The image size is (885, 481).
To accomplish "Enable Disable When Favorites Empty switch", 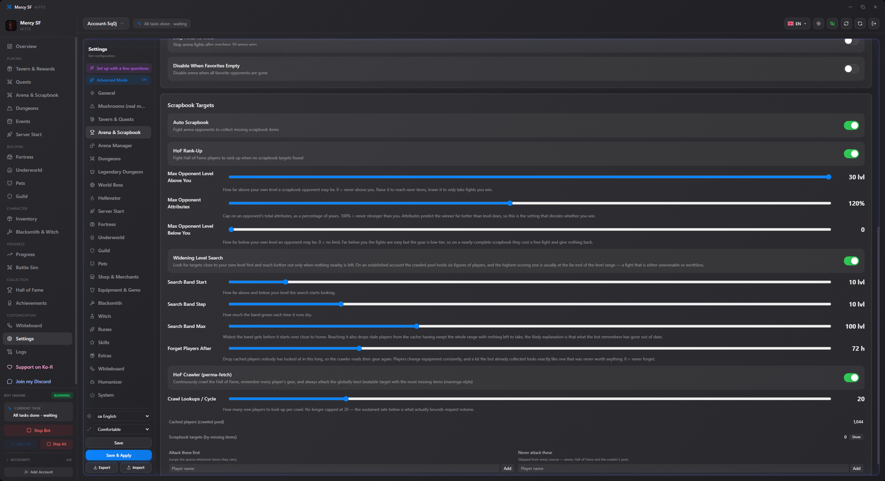I will point(851,69).
